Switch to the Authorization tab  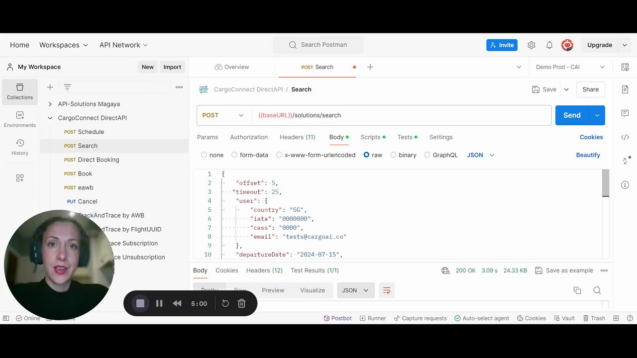coord(249,137)
